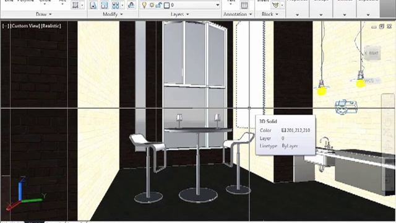Toggle freeze sun icon for layer 0
Viewport: 396px width, 223px height.
152,5
